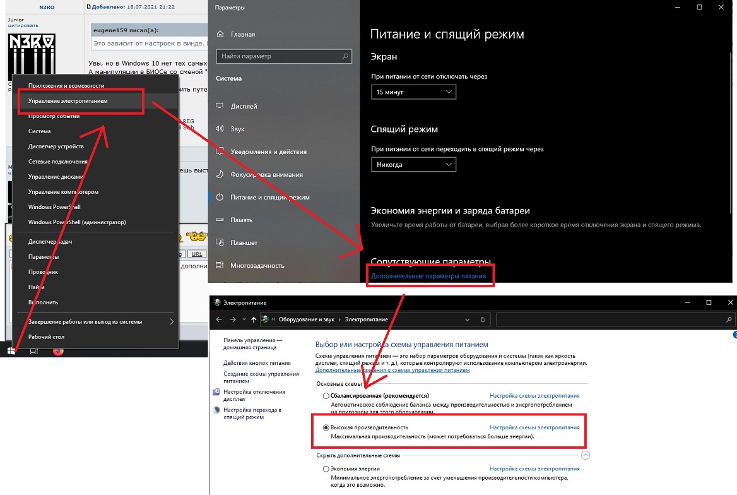Screen dimensions: 737x495
Task: Click the Firefox icon on taskbar
Action: 58,351
